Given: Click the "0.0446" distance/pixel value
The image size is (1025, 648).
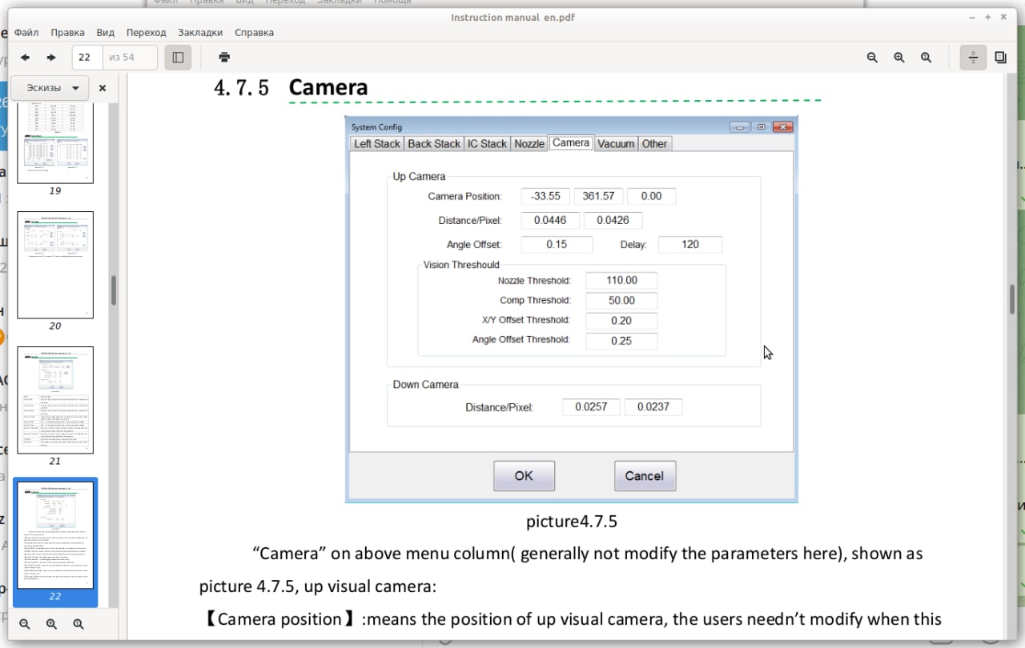Looking at the screenshot, I should point(550,221).
